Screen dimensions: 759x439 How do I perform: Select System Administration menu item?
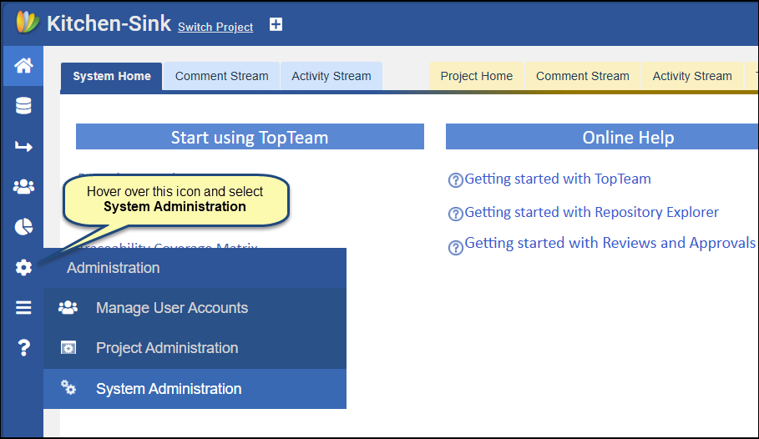[x=195, y=389]
